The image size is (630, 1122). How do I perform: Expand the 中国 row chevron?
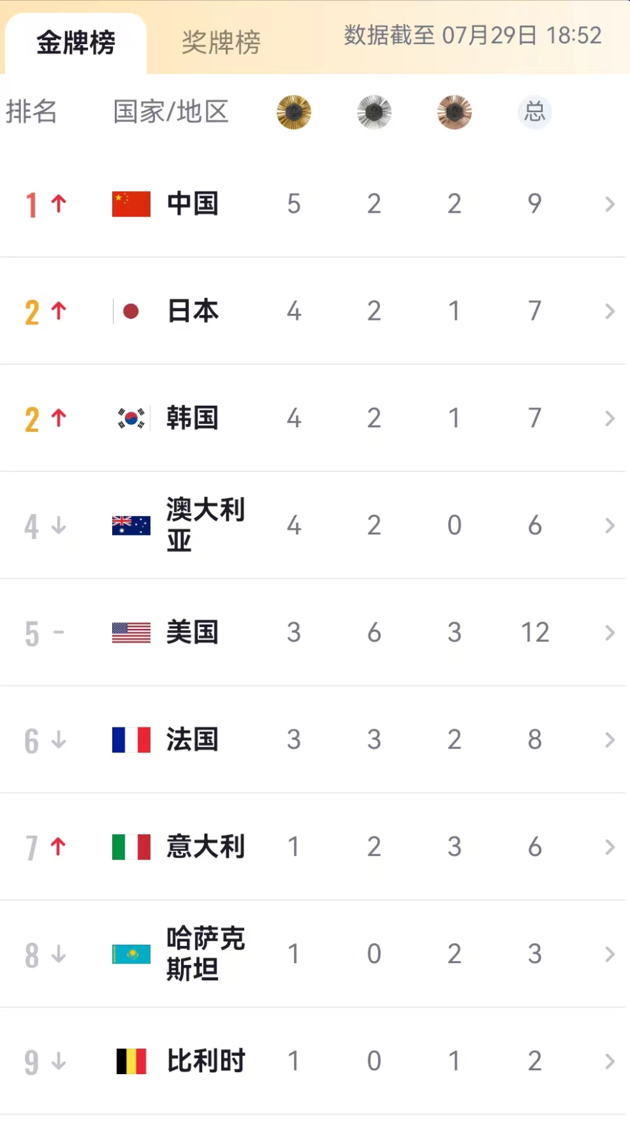(x=610, y=204)
